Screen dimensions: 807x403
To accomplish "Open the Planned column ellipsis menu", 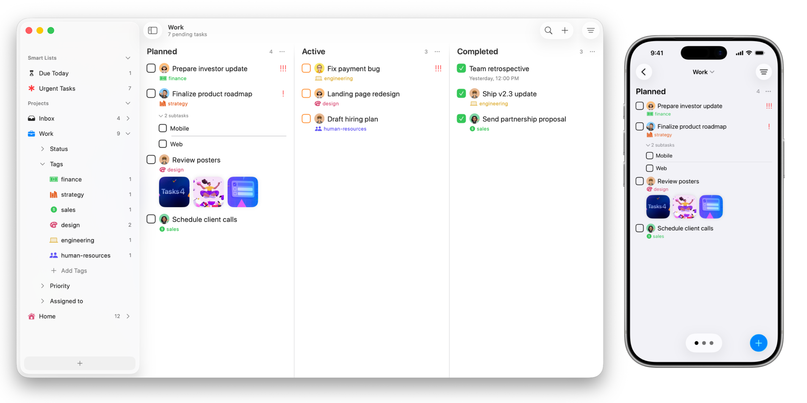I will pos(282,52).
